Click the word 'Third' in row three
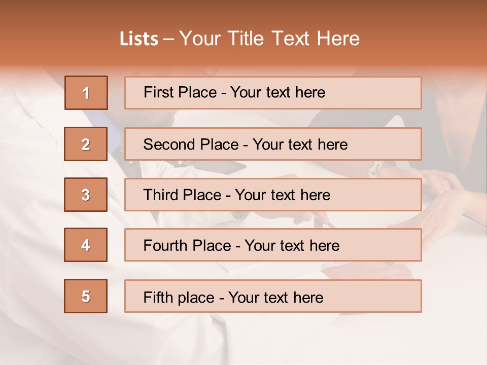487x365 pixels. pos(161,195)
